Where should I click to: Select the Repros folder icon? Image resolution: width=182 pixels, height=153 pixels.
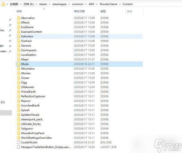pyautogui.click(x=18, y=101)
